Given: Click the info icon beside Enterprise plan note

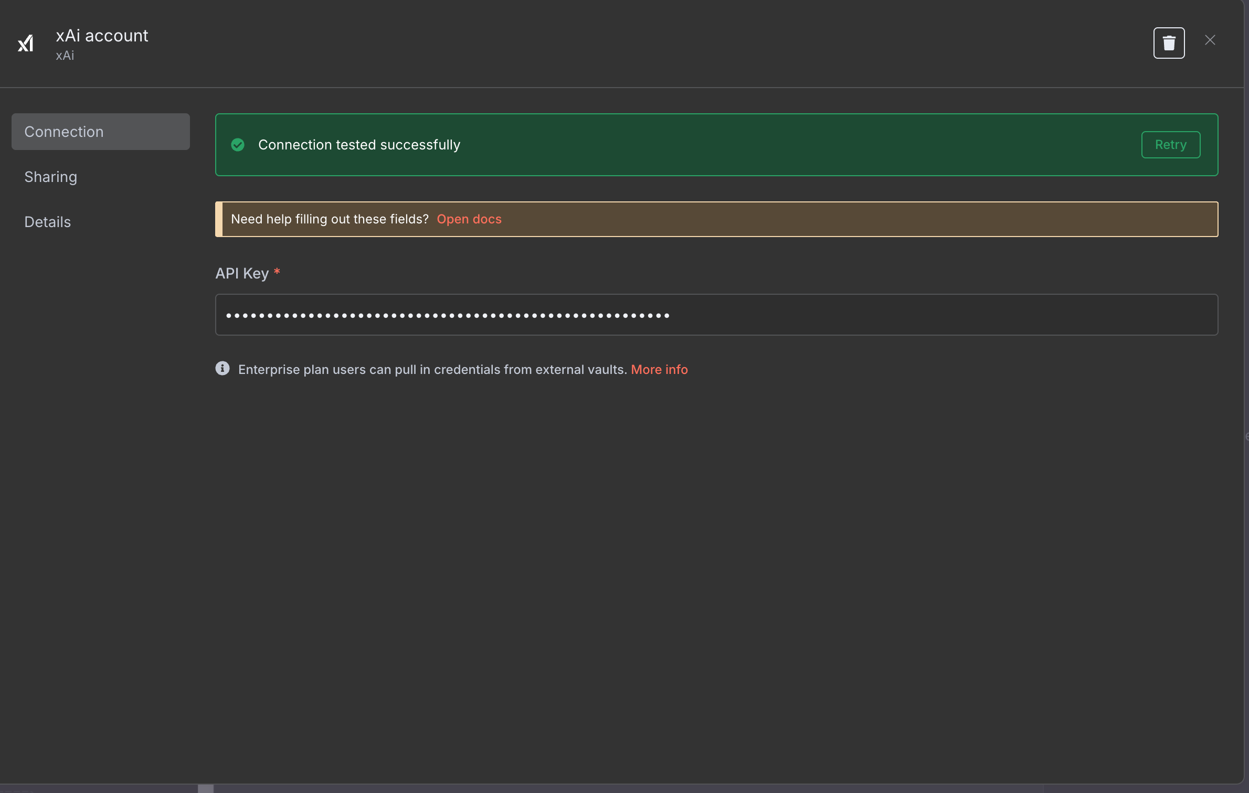Looking at the screenshot, I should tap(223, 369).
